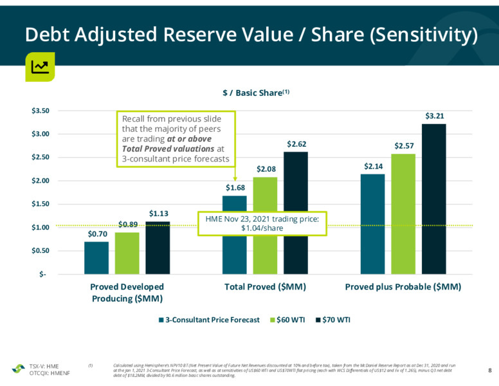Click the '$ / Basic Share' chart title
The height and width of the screenshot is (386, 499).
[x=256, y=93]
